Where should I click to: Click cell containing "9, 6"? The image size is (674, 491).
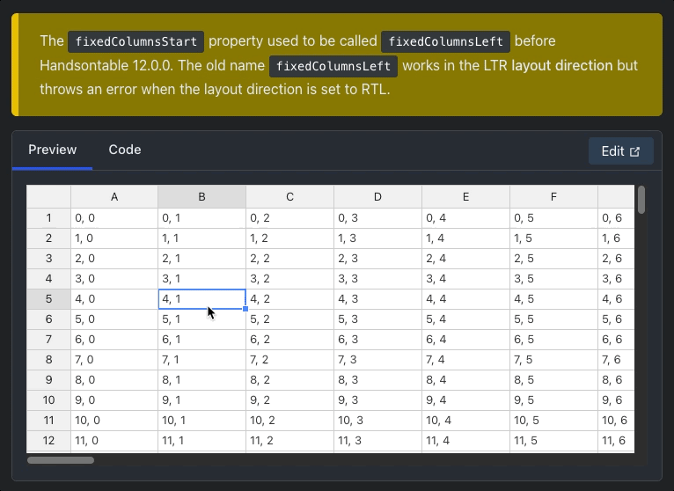tap(616, 399)
